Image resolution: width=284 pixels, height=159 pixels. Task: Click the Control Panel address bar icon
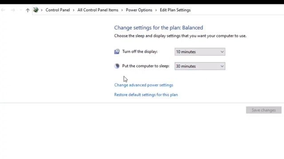[36, 10]
